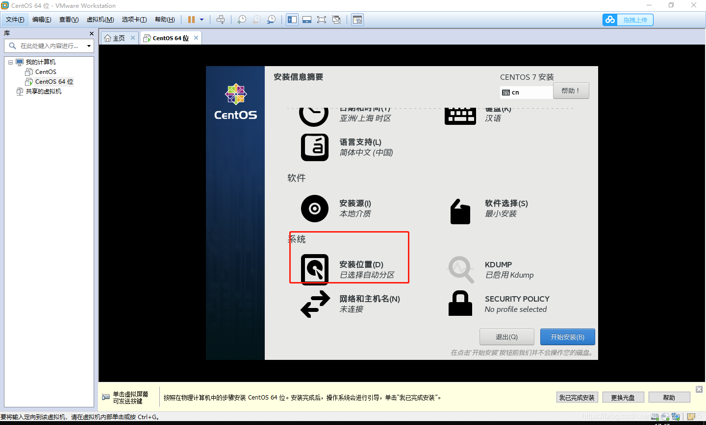Toggle the library sidebar view icon

(292, 20)
